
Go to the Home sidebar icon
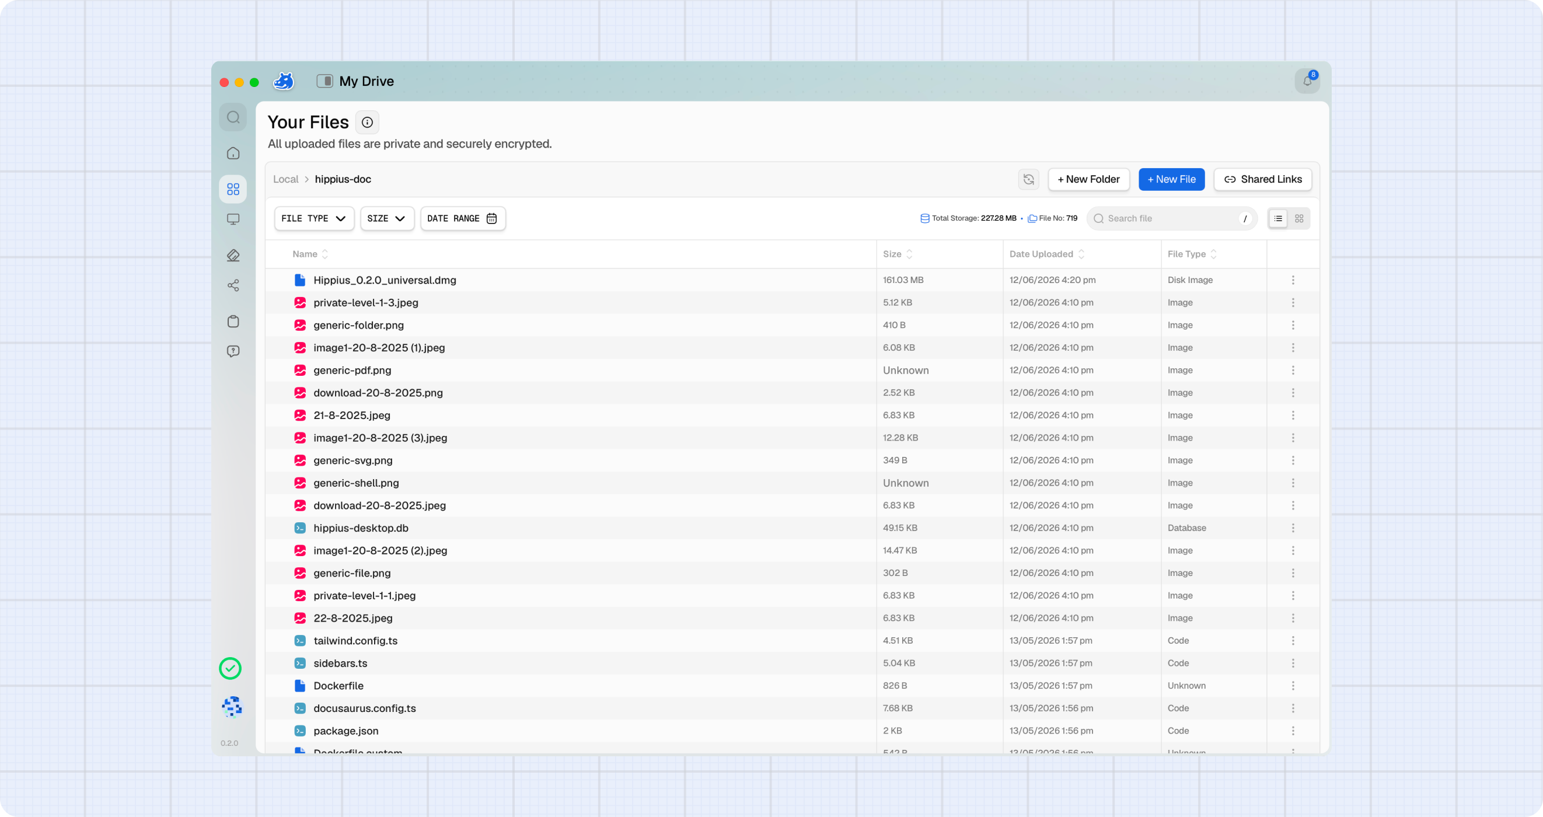(233, 153)
